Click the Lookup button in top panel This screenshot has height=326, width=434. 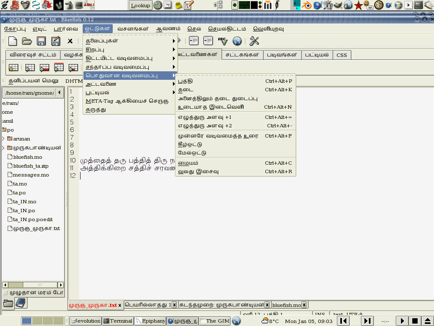click(140, 5)
